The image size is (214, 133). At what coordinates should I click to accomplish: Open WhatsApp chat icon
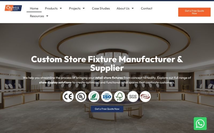coord(200,124)
